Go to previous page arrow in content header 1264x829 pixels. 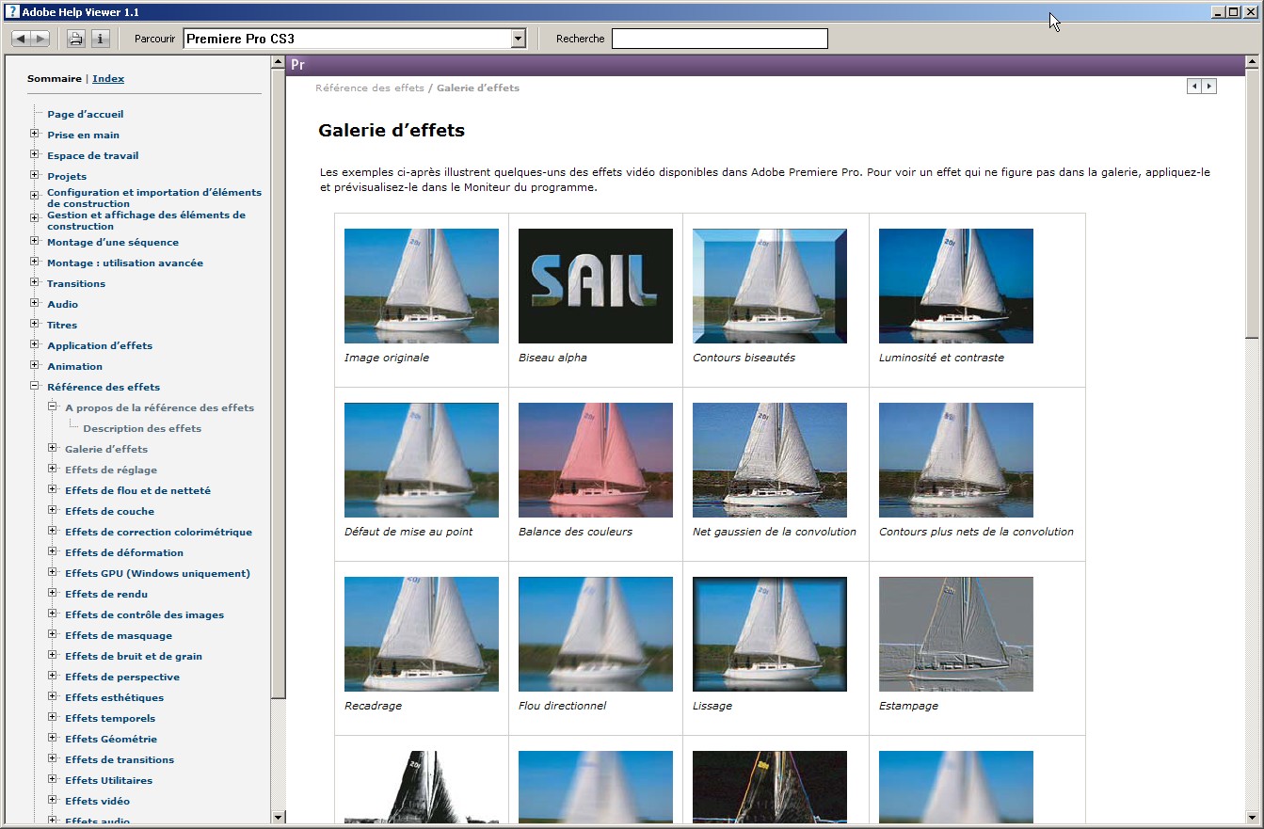coord(1194,87)
